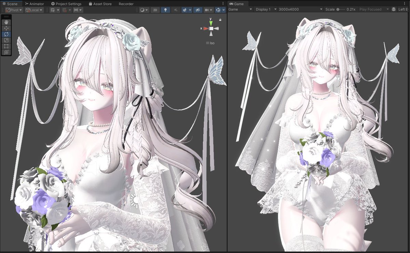This screenshot has width=410, height=253.
Task: Click the gizmos sphere icon
Action: point(218,10)
